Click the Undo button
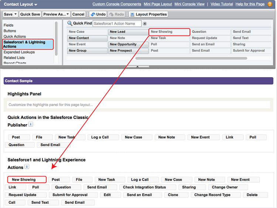Image resolution: width=277 pixels, height=208 pixels. point(98,14)
